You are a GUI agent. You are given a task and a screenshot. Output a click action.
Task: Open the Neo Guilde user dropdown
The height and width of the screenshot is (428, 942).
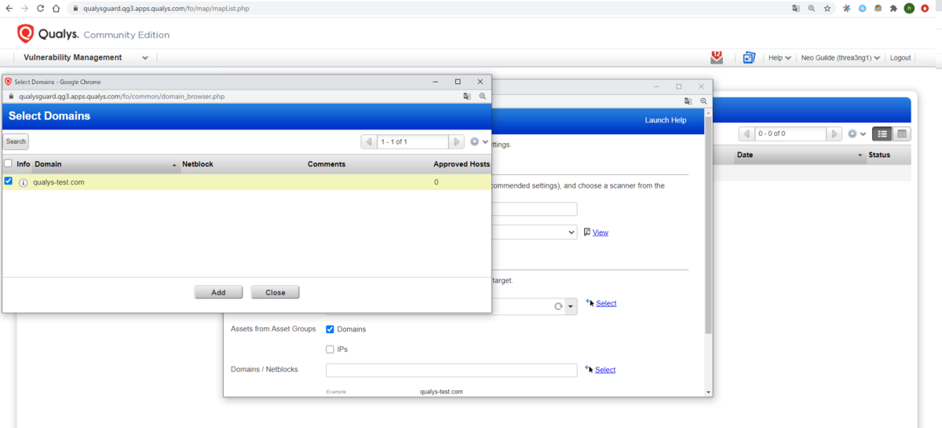click(841, 57)
